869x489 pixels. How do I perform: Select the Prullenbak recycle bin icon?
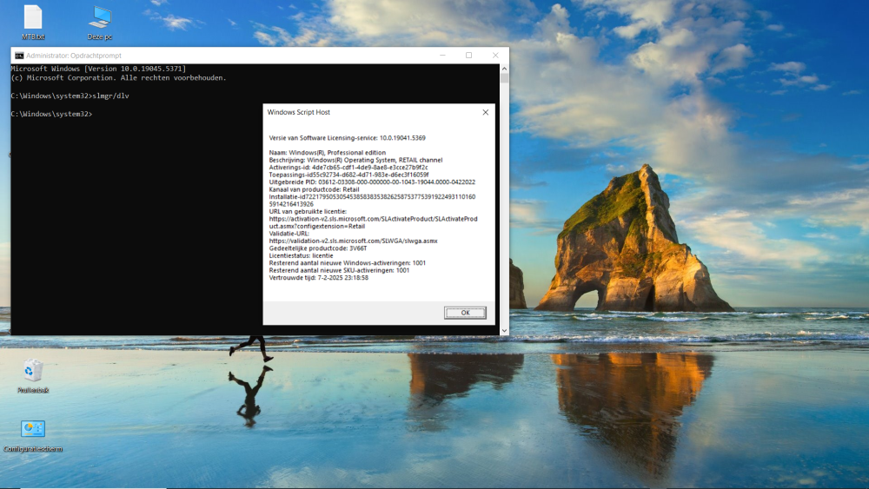(x=33, y=376)
